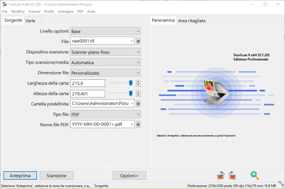Expand the File name raw0001.tif combo box arrow

[132, 41]
